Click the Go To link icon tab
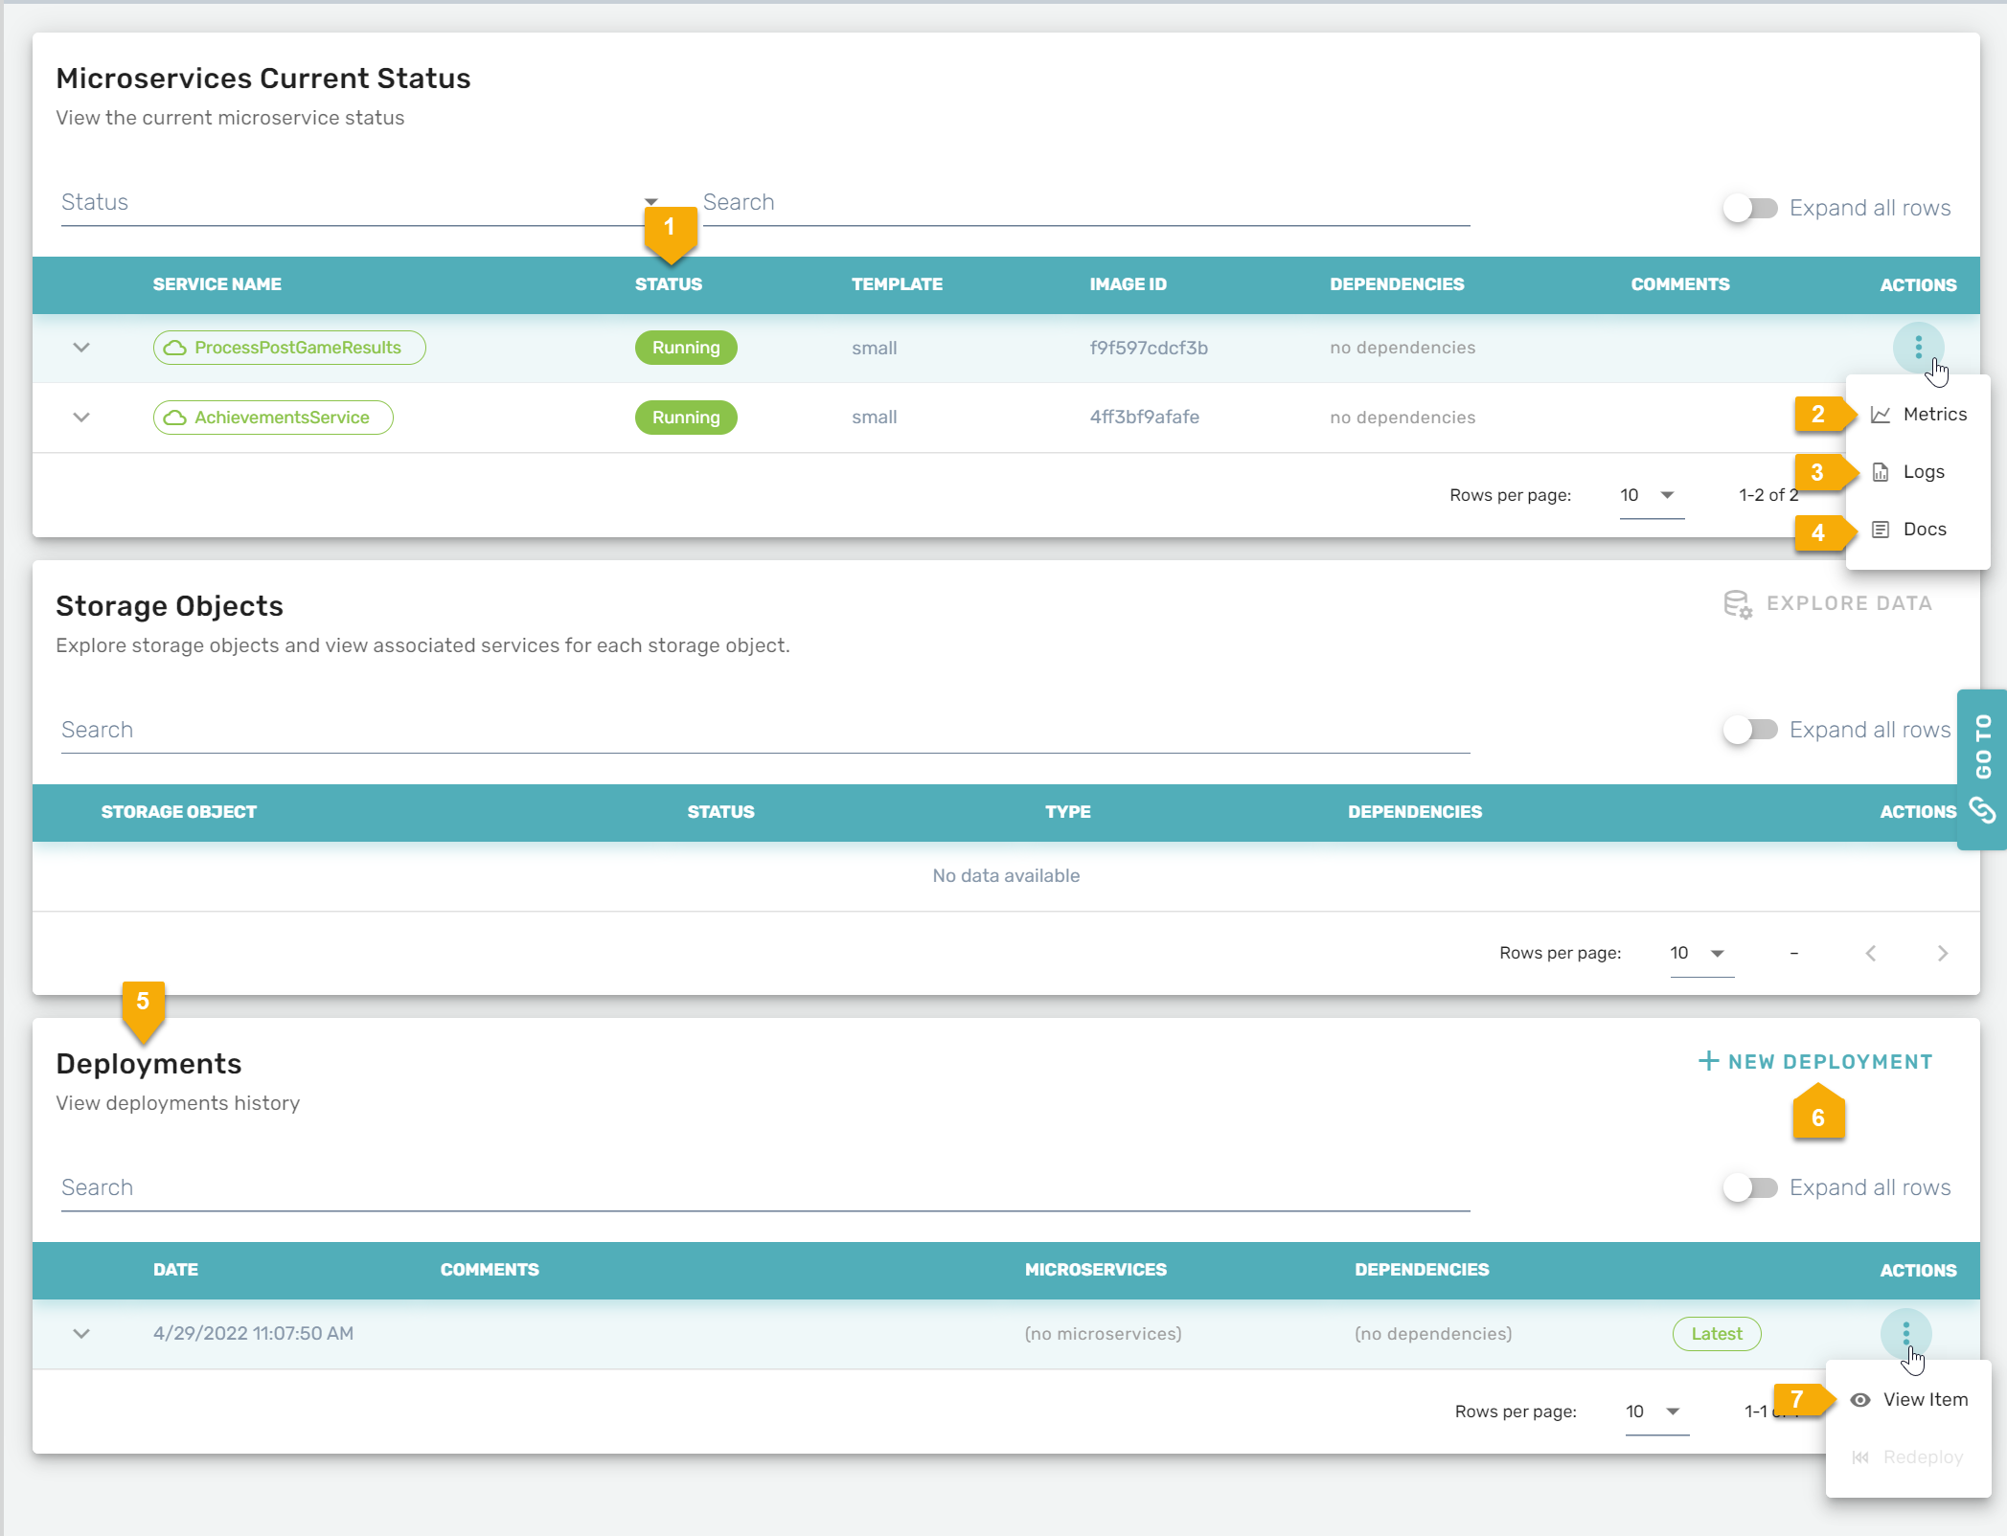The width and height of the screenshot is (2007, 1536). [x=1982, y=810]
